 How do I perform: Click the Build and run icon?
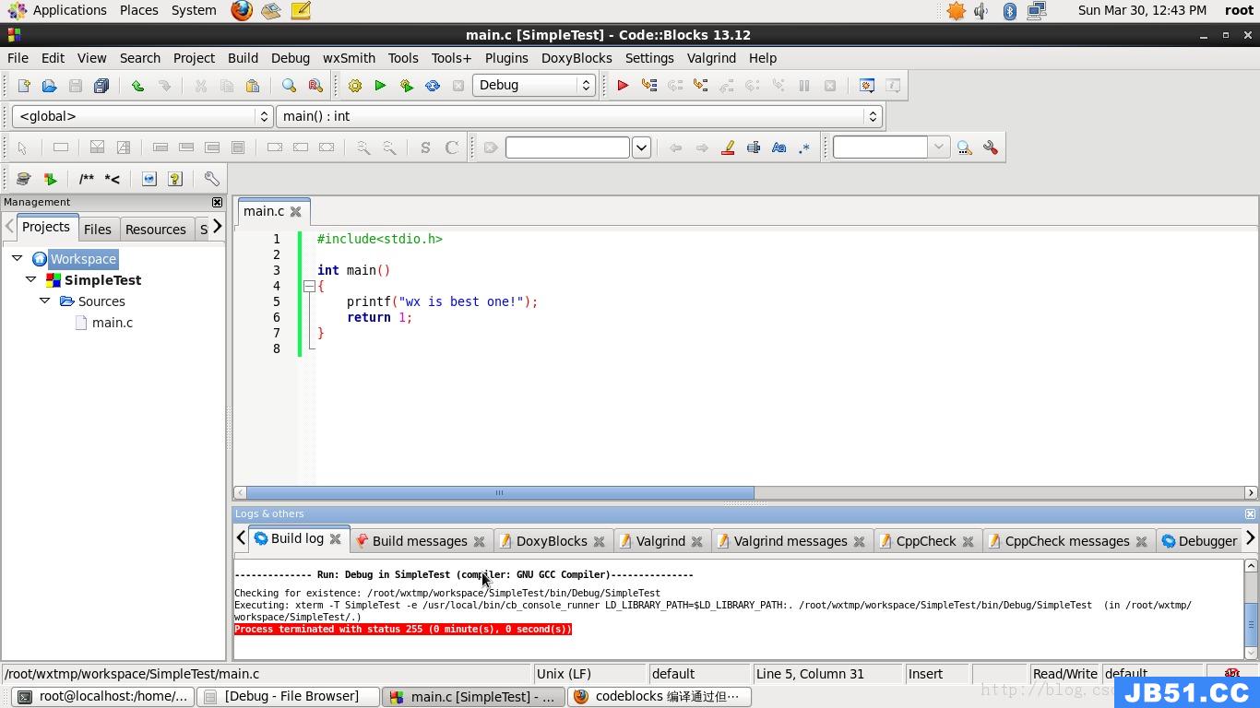[x=406, y=86]
